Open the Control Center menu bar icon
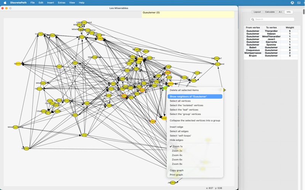 tap(299, 3)
